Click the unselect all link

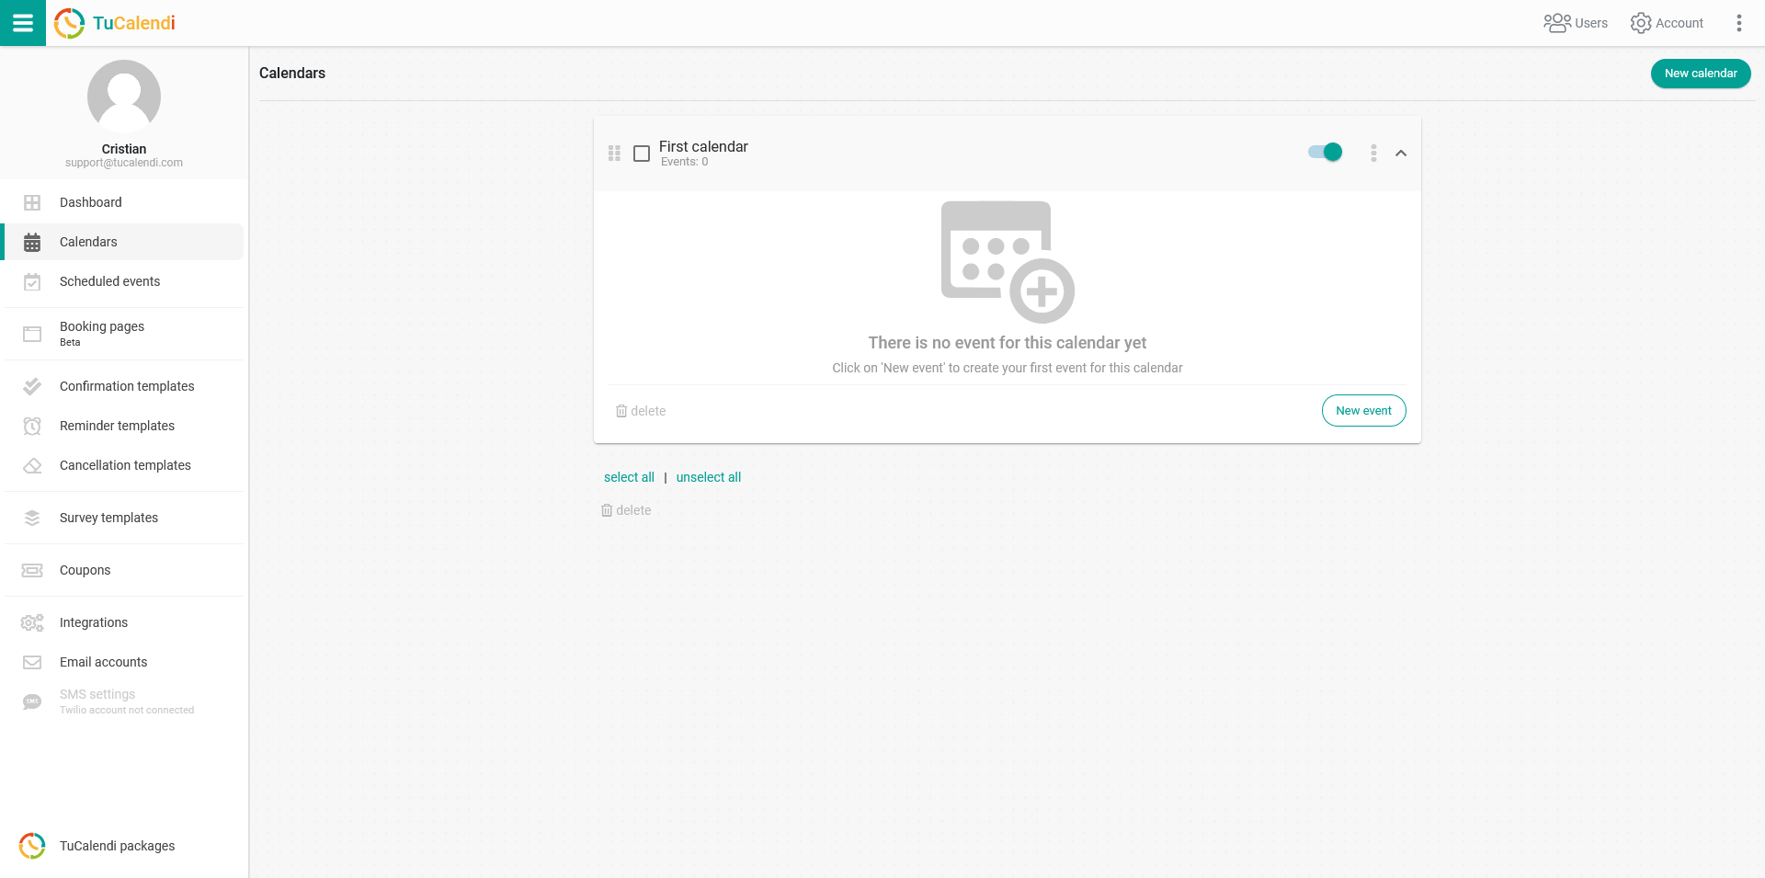708,477
